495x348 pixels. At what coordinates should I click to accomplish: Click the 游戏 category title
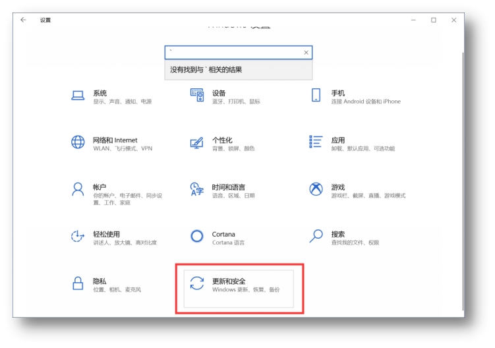coord(337,187)
